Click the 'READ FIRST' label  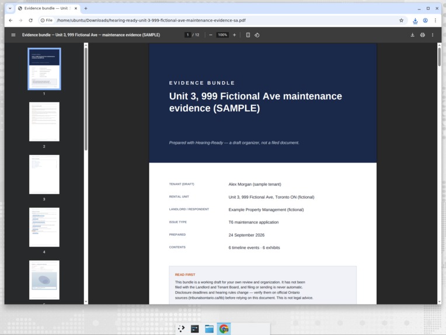(185, 275)
